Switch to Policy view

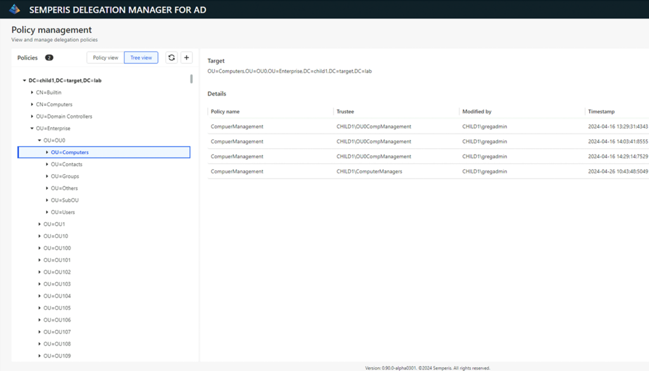click(106, 58)
